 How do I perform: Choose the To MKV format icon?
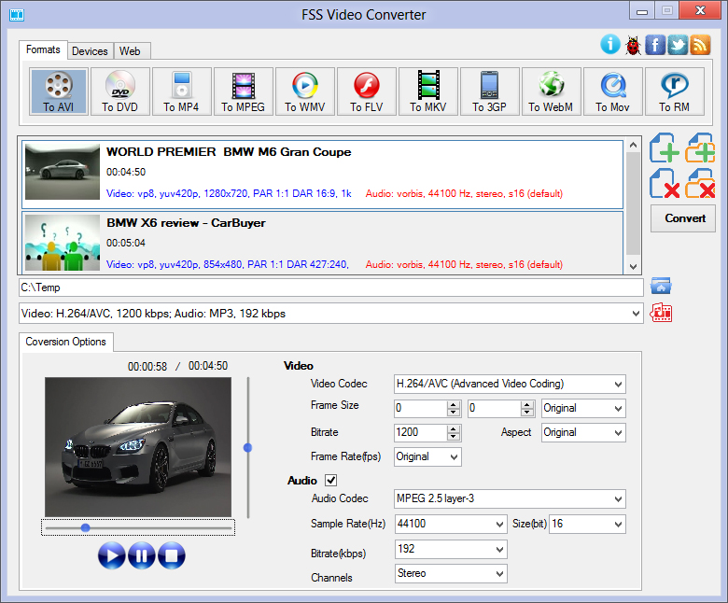427,91
